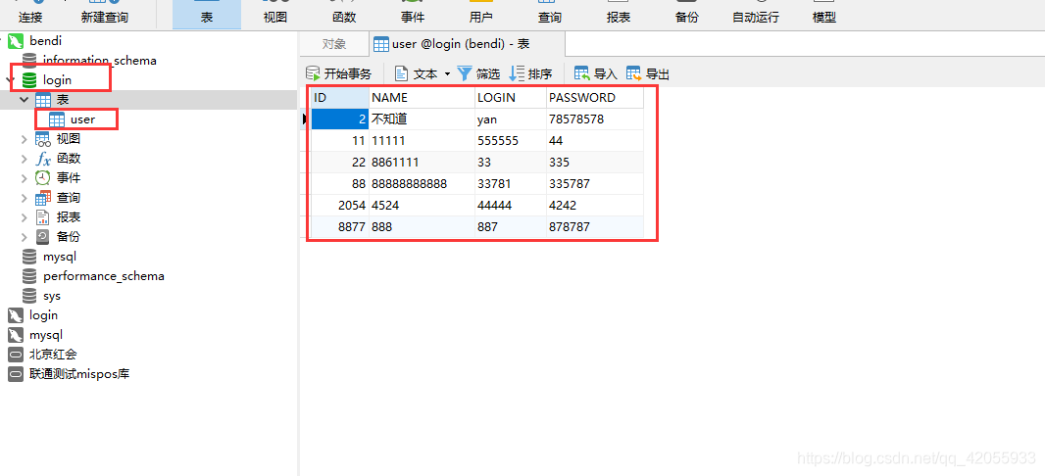Open the 视图 views toolbar item
Screen dimensions: 1045x476
click(x=275, y=15)
